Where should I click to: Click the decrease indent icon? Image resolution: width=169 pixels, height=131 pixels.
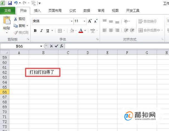[x=126, y=30]
